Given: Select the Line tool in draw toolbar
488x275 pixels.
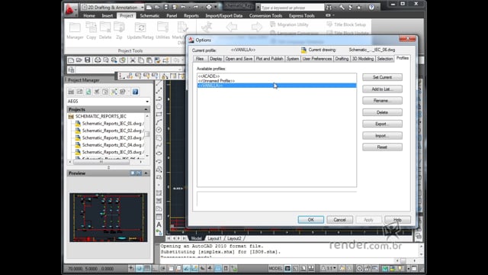Looking at the screenshot, I should (159, 83).
